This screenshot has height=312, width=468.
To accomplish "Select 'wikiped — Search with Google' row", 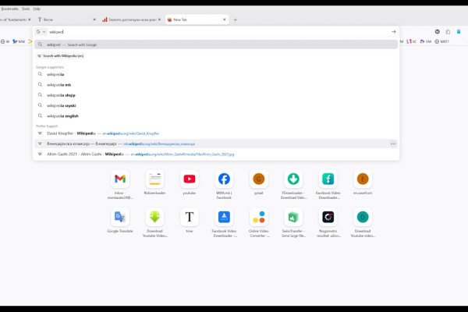I will click(x=216, y=44).
